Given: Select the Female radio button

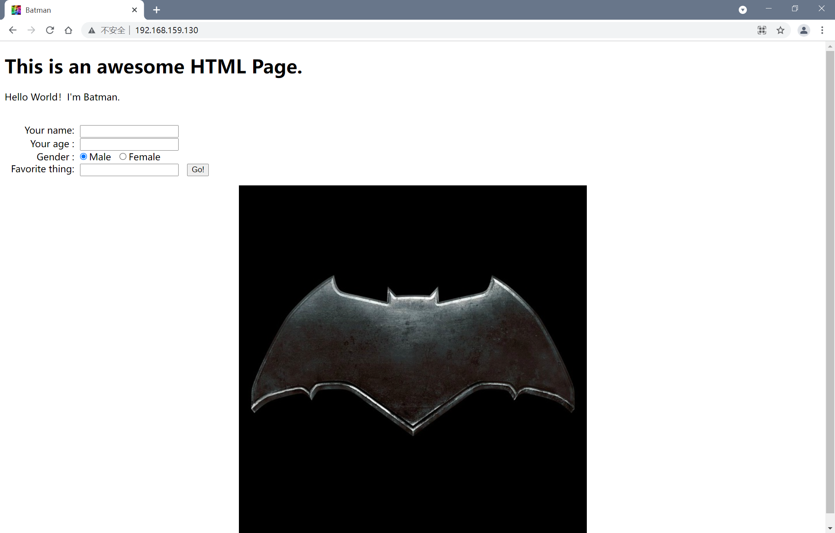Looking at the screenshot, I should click(123, 156).
